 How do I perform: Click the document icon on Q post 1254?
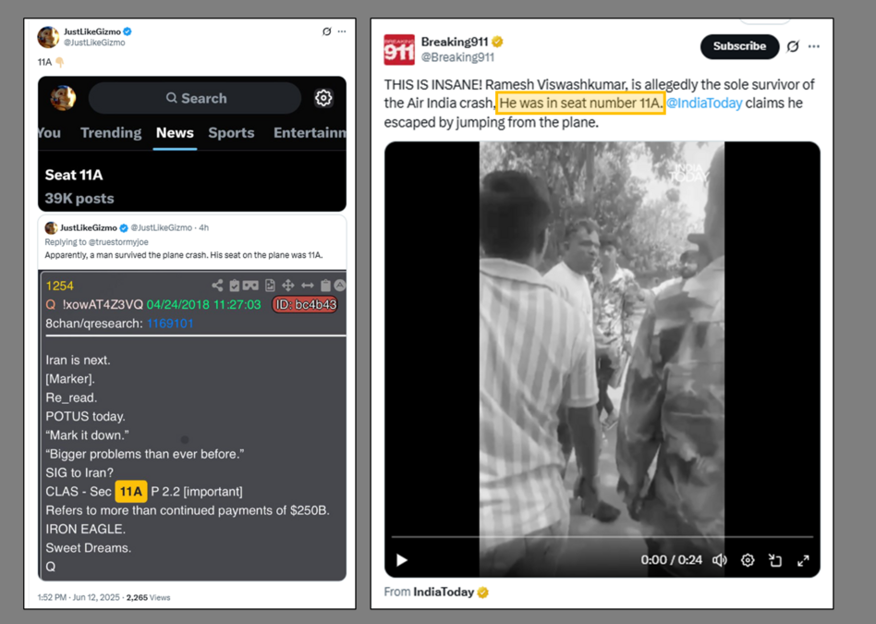tap(270, 286)
